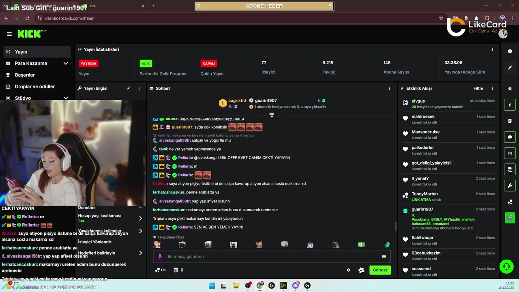Click the green Gönder send button
Image resolution: width=519 pixels, height=292 pixels.
tap(380, 270)
